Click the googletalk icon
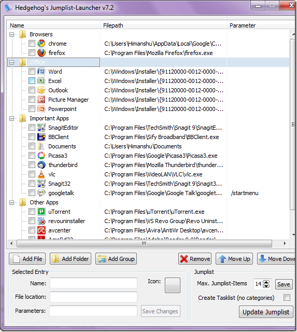The image size is (297, 332). 41,192
